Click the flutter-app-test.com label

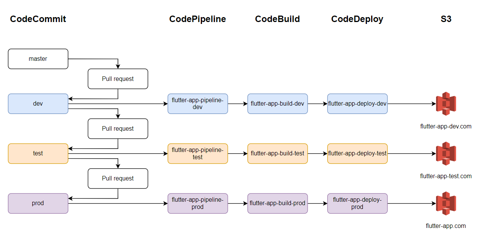click(446, 176)
